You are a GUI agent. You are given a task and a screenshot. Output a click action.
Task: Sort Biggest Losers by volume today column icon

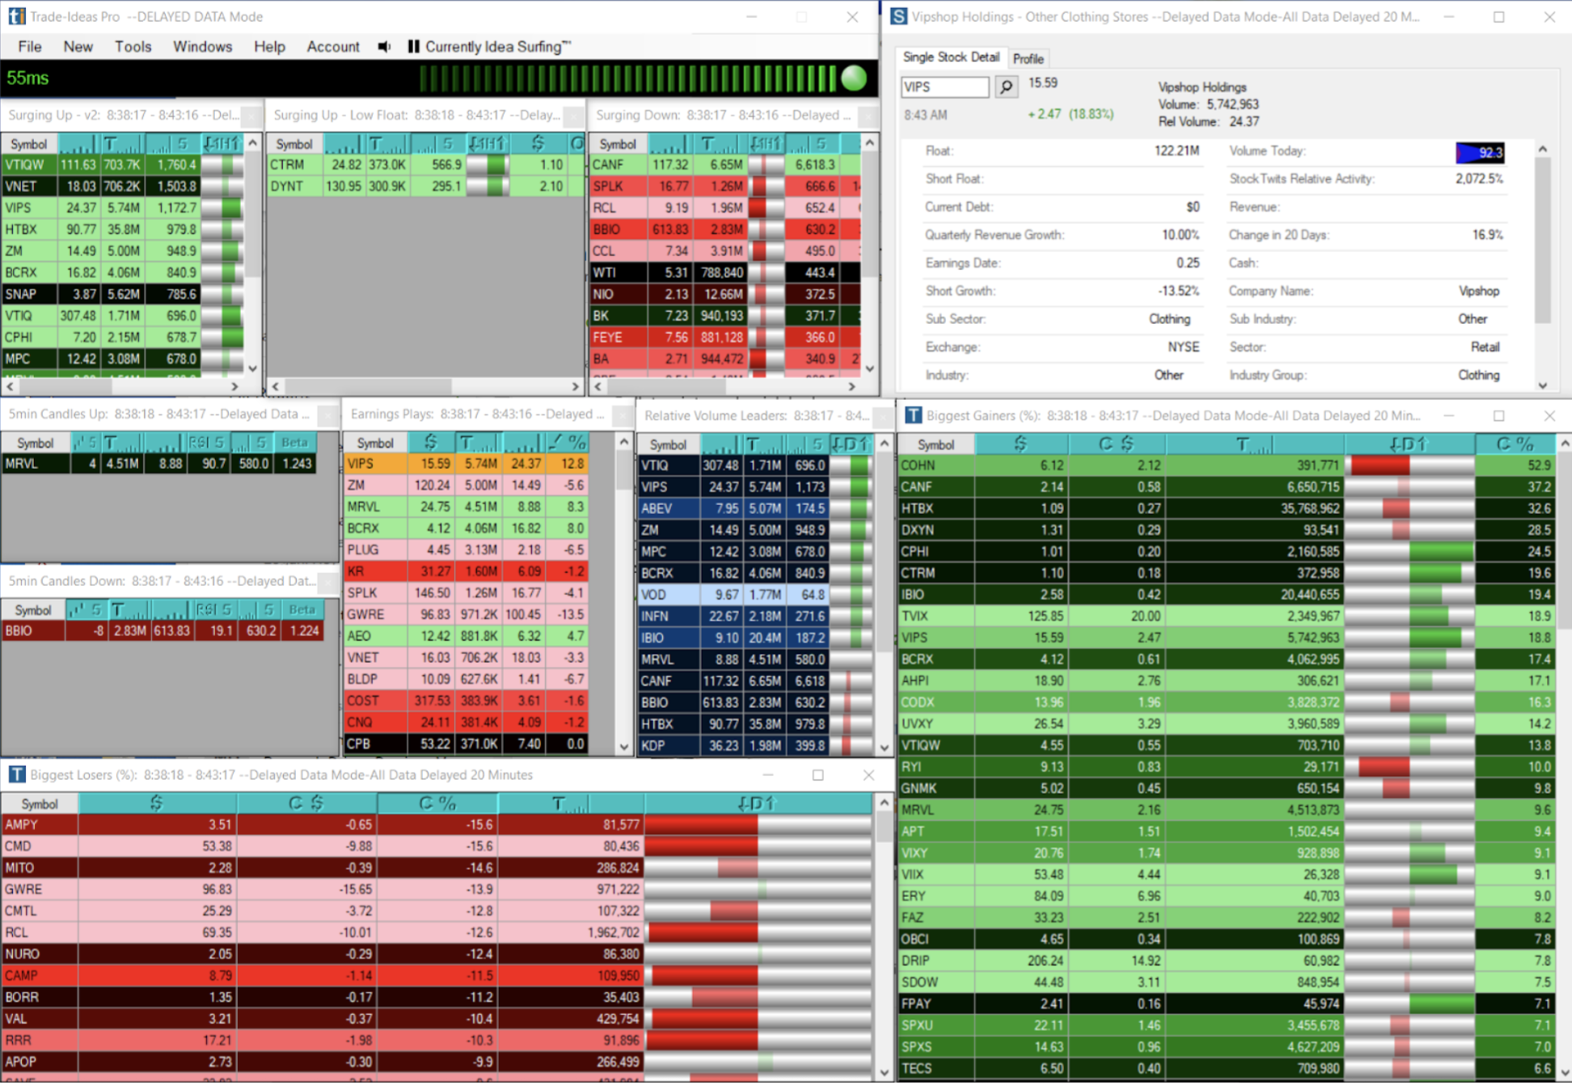pyautogui.click(x=569, y=803)
